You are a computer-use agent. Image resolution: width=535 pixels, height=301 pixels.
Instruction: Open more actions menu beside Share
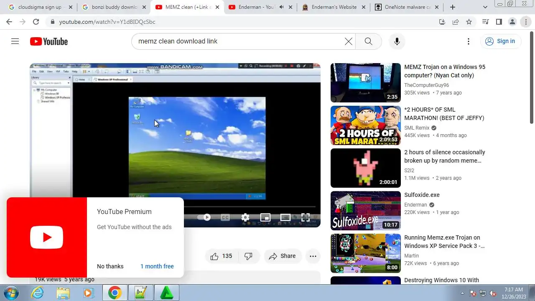pos(313,256)
